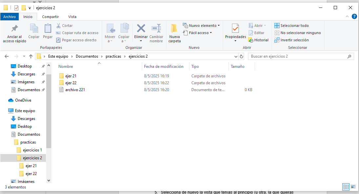
Task: Open the Archivo menu tab
Action: (10, 17)
